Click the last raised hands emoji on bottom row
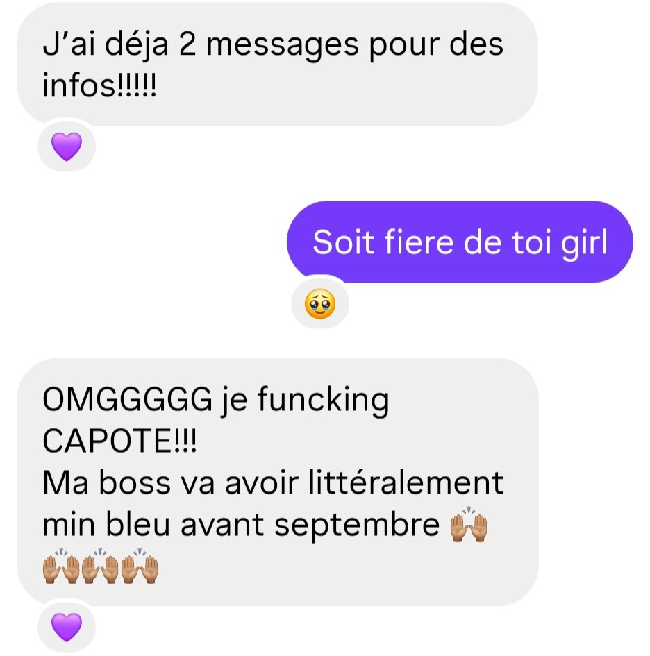 point(140,566)
